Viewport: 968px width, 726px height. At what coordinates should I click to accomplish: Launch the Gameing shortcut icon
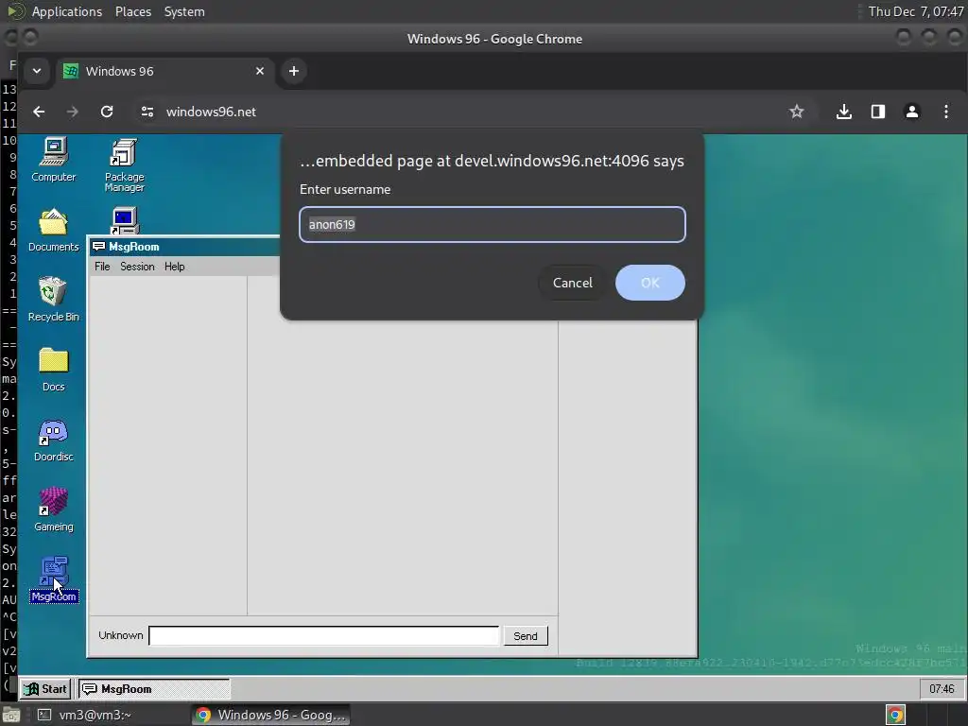(x=54, y=510)
